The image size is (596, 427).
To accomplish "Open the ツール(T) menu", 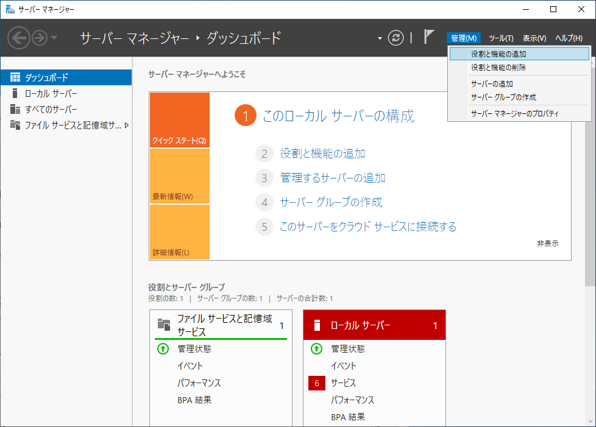I will tap(501, 38).
